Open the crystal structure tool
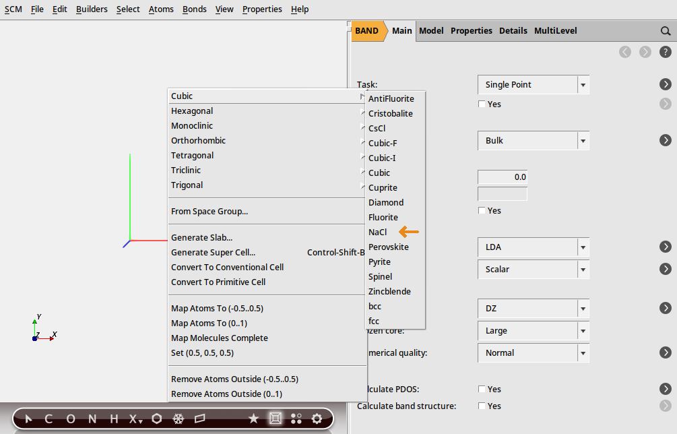Image resolution: width=677 pixels, height=434 pixels. [275, 418]
